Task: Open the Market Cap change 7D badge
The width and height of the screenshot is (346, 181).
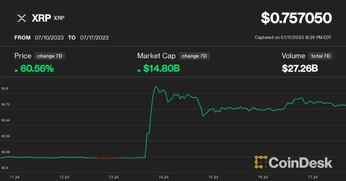Action: pyautogui.click(x=194, y=56)
